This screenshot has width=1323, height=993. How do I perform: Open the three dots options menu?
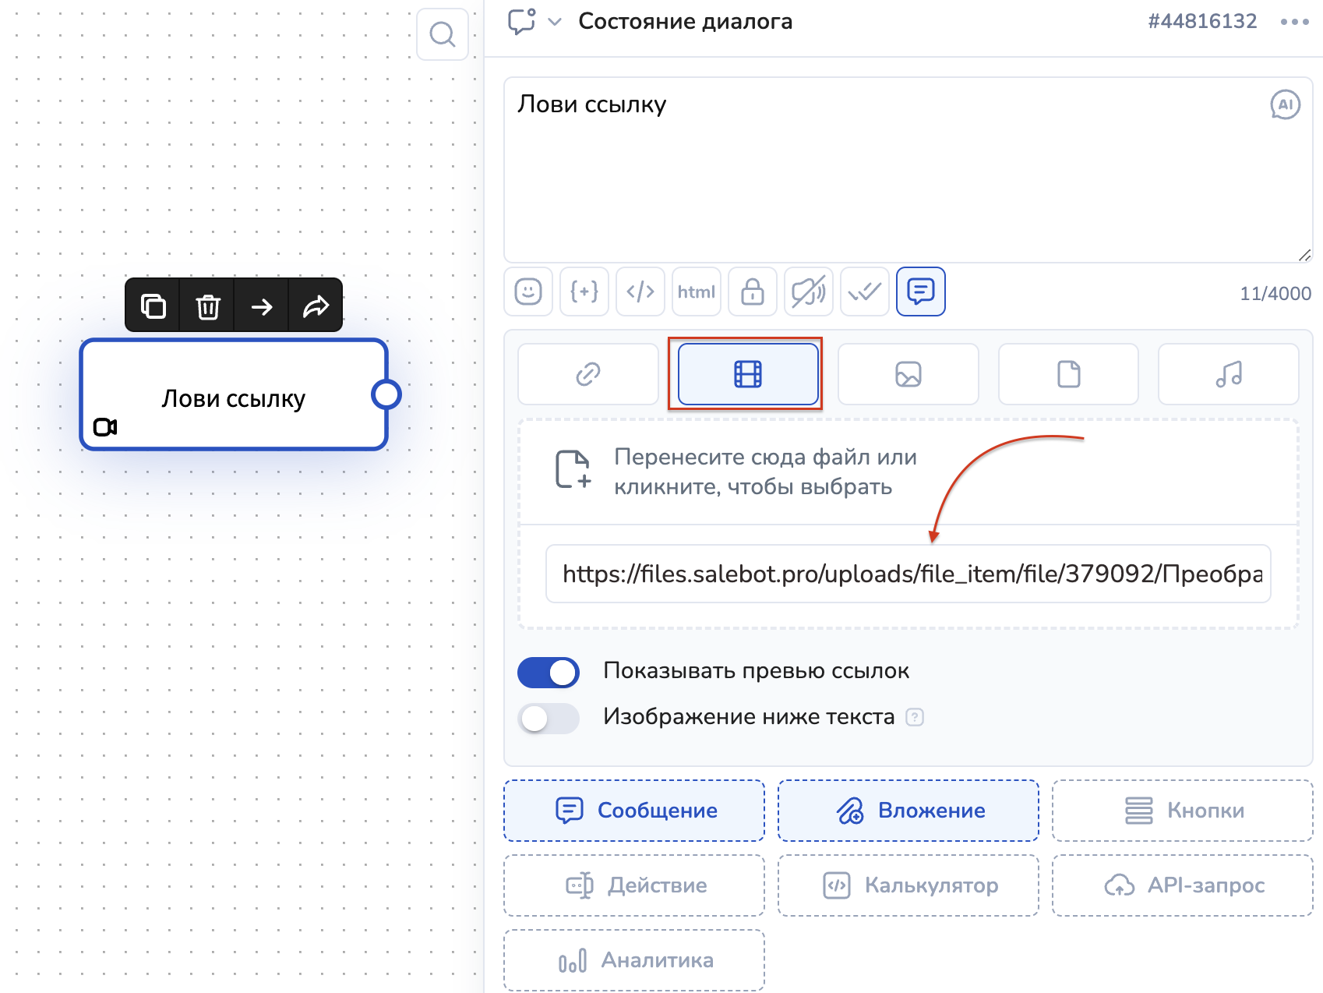[x=1294, y=22]
